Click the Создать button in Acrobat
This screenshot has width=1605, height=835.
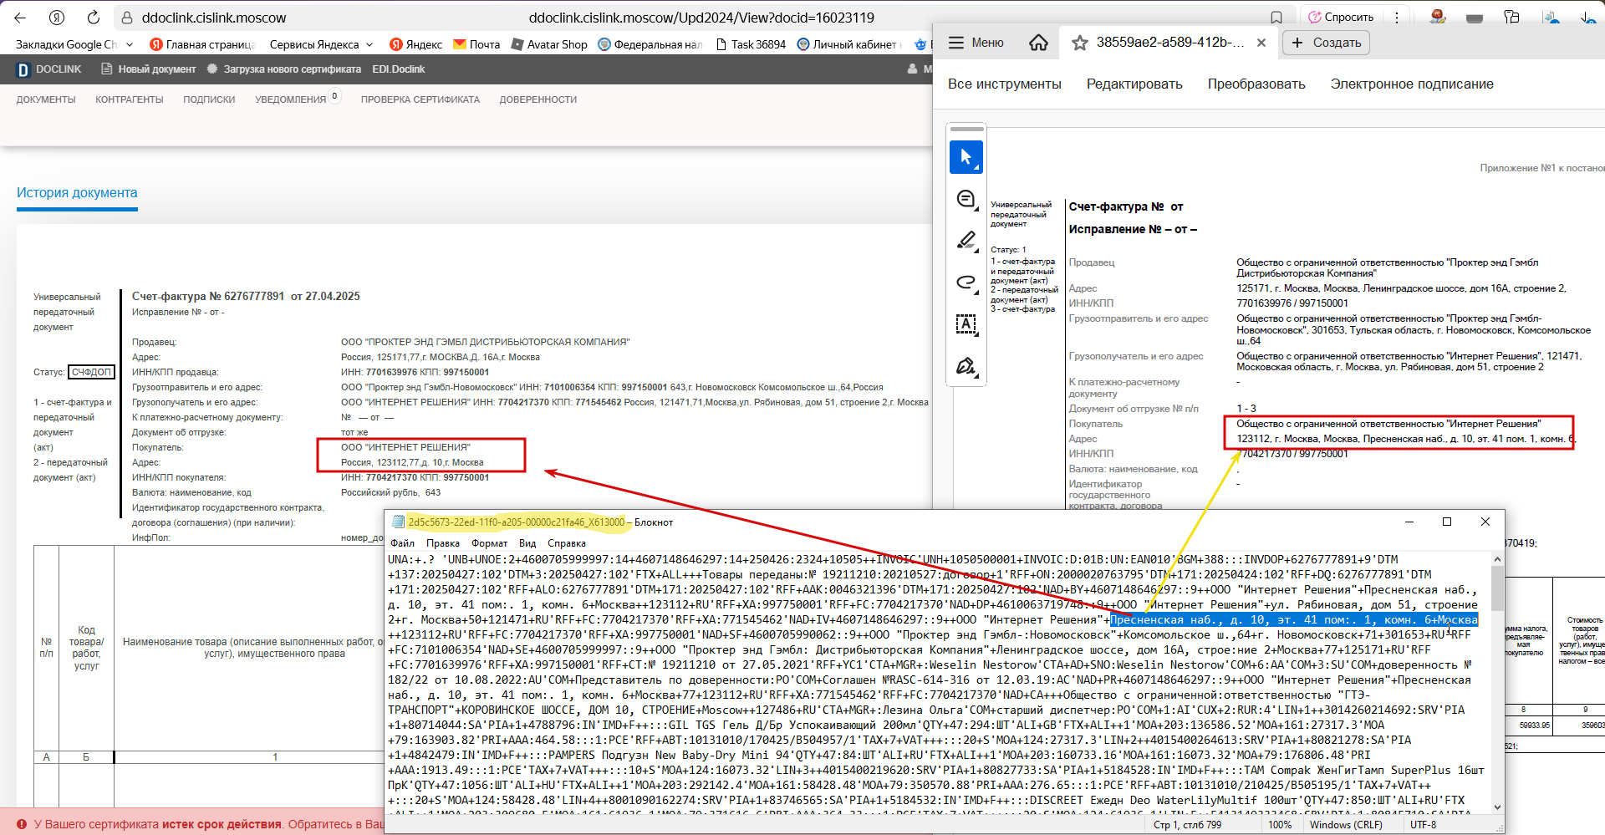[x=1326, y=43]
